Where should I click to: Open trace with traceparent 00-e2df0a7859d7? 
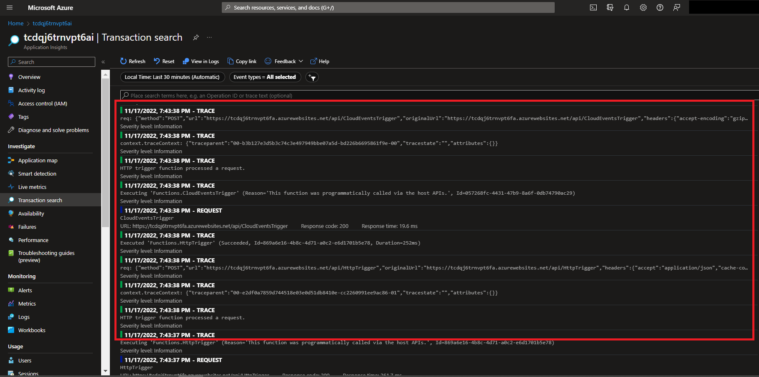(437, 293)
